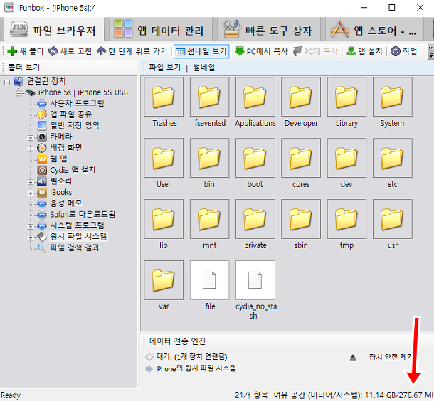
Task: Select the .cydia_no_stash- file
Action: (x=255, y=280)
